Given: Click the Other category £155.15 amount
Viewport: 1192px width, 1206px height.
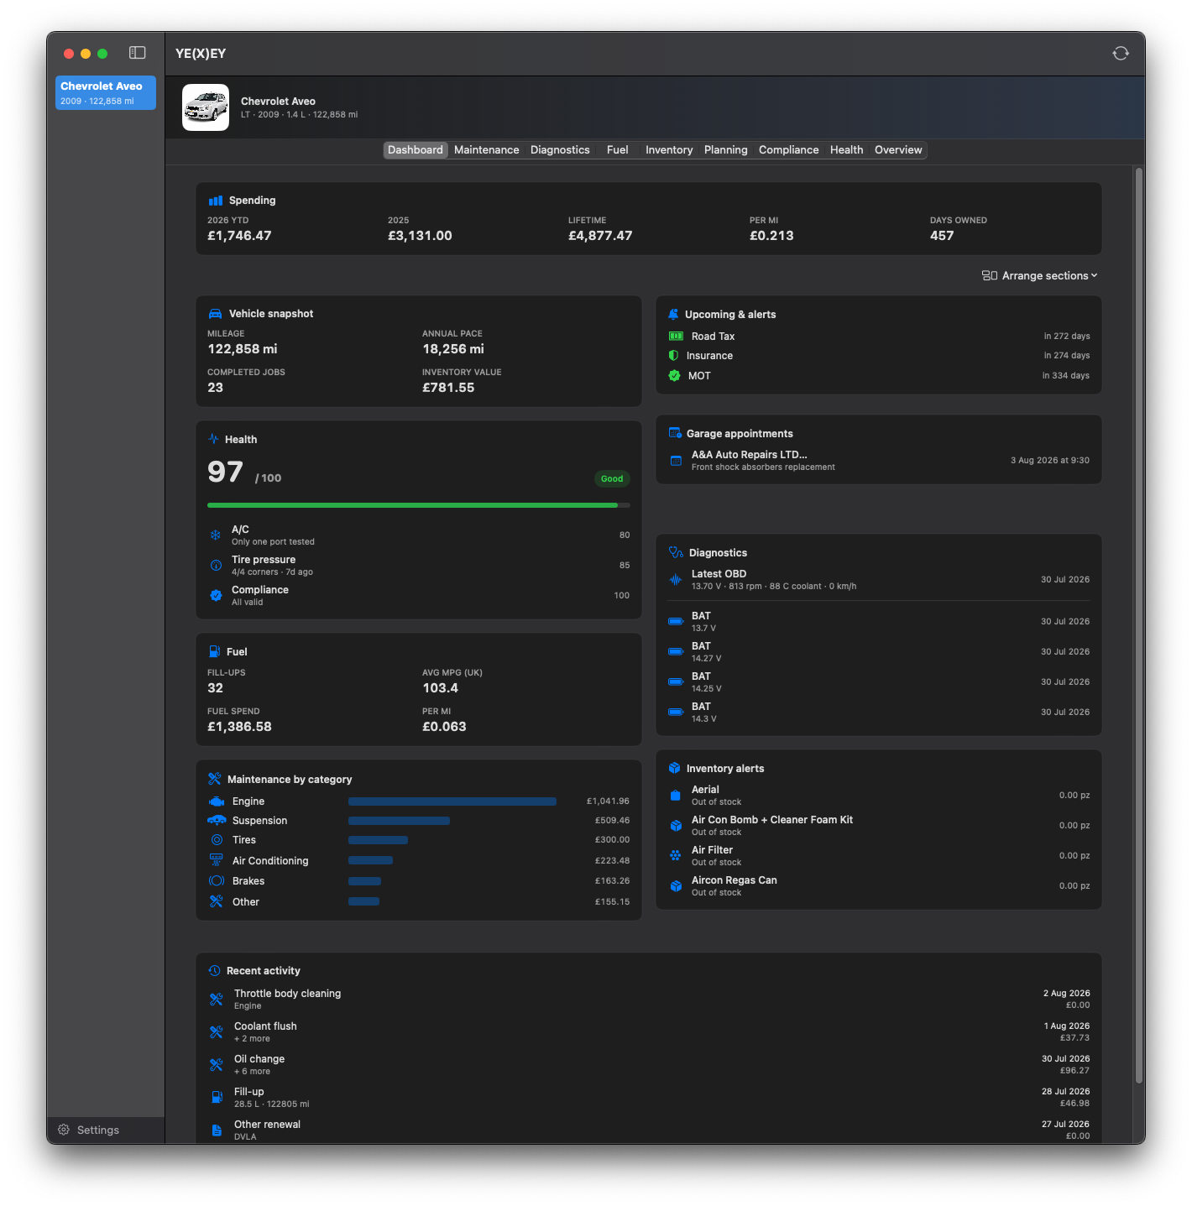Looking at the screenshot, I should click(612, 902).
